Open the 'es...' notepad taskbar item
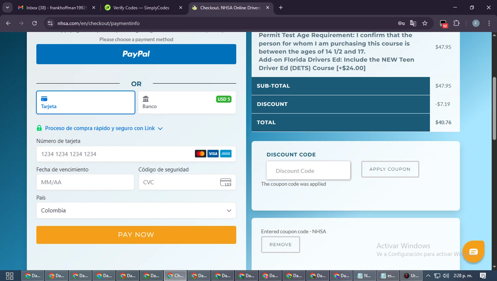497x281 pixels. (388, 276)
